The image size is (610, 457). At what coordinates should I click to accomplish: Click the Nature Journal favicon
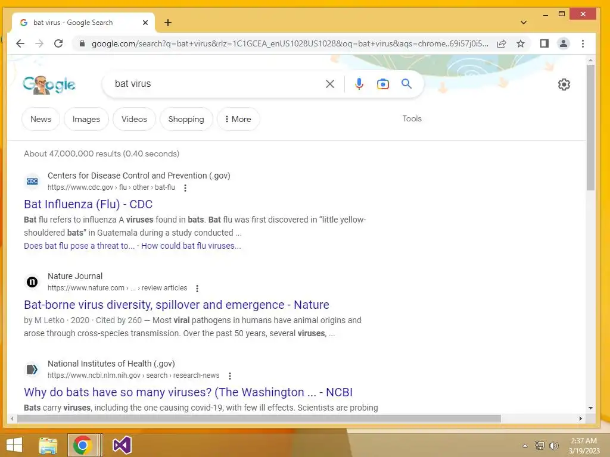[32, 281]
